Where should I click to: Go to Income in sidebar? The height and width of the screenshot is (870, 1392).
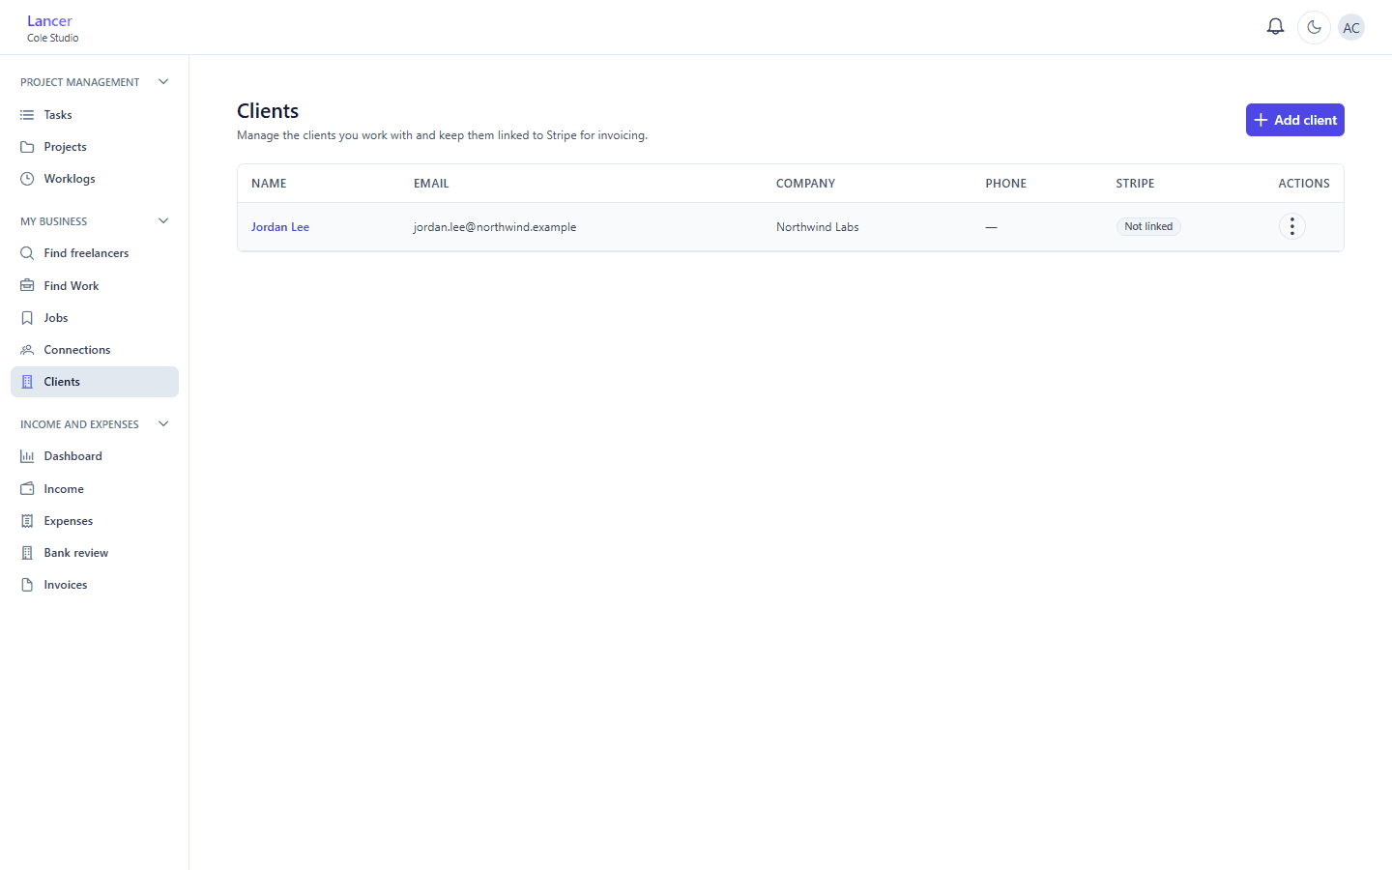pos(95,489)
